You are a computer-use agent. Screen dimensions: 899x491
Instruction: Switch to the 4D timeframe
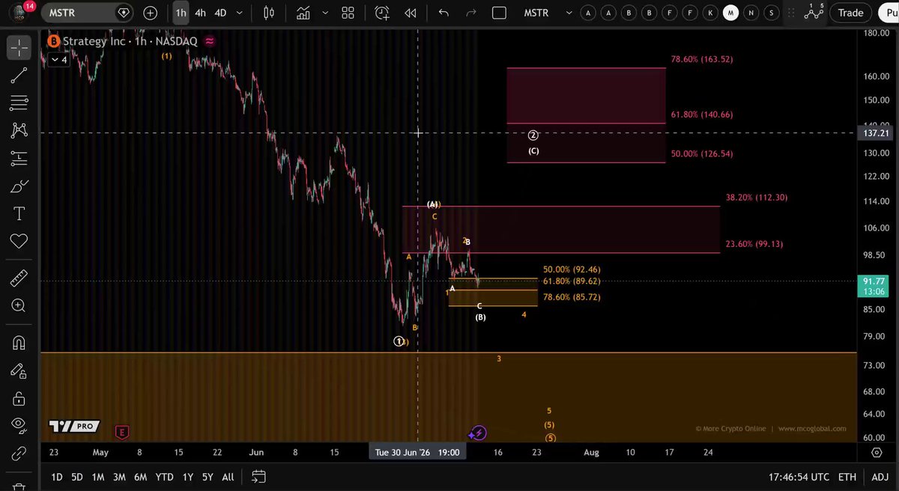tap(220, 13)
